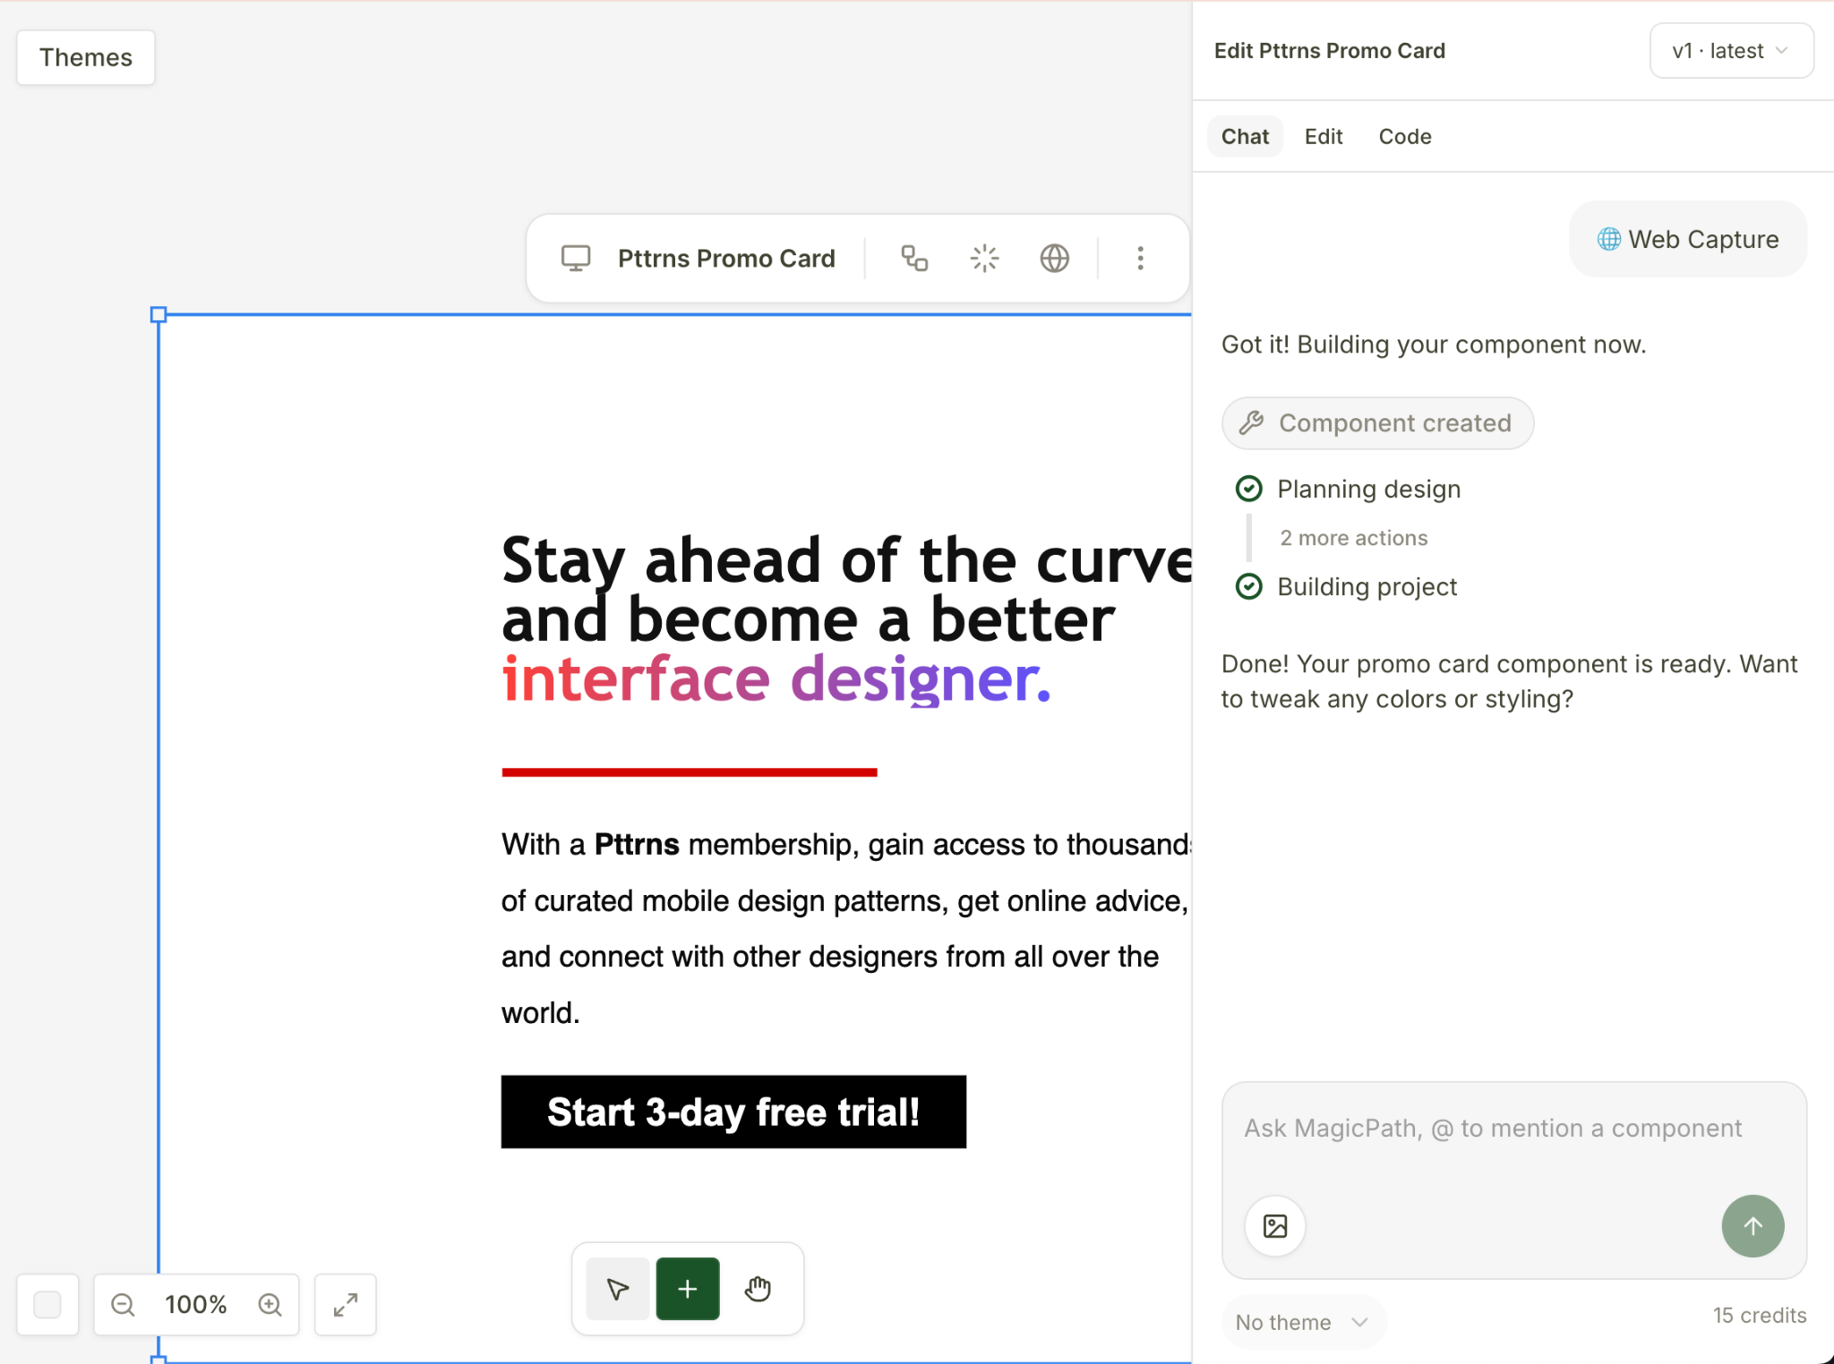1834x1364 pixels.
Task: Click the Ask MagicPath input field
Action: tap(1493, 1129)
